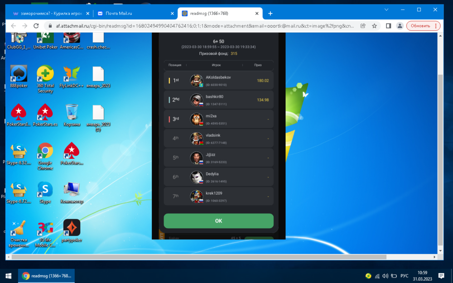453x283 pixels.
Task: Open the Chrome three-dot menu
Action: [436, 26]
